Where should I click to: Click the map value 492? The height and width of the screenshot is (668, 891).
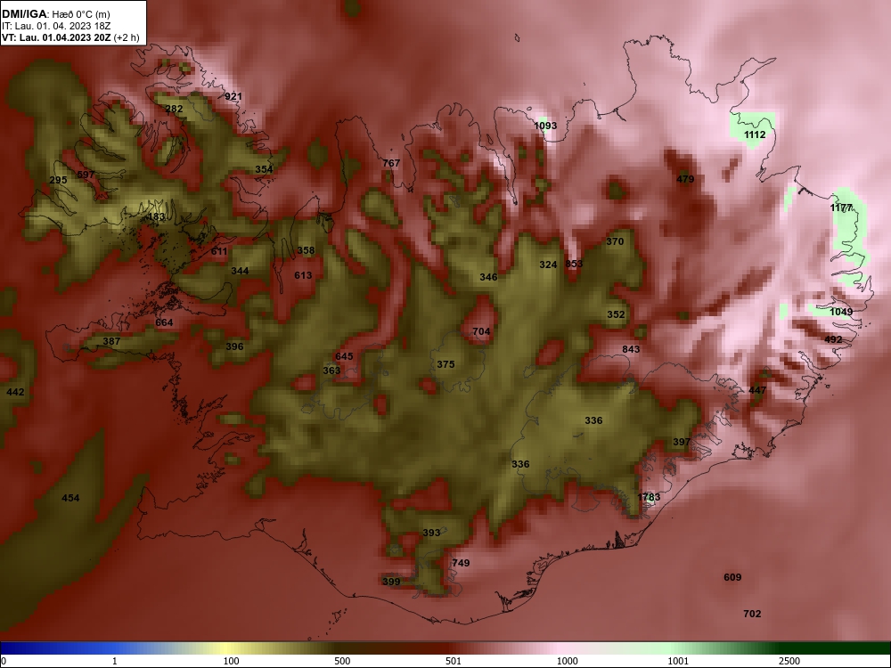(833, 339)
